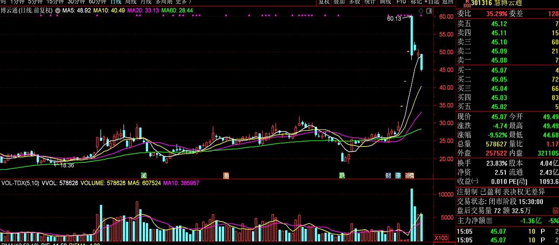The image size is (559, 245).
Task: Click the 换手 23.83% value
Action: (496, 163)
